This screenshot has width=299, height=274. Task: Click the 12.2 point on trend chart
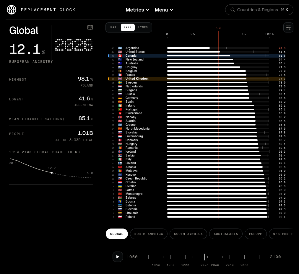click(52, 173)
